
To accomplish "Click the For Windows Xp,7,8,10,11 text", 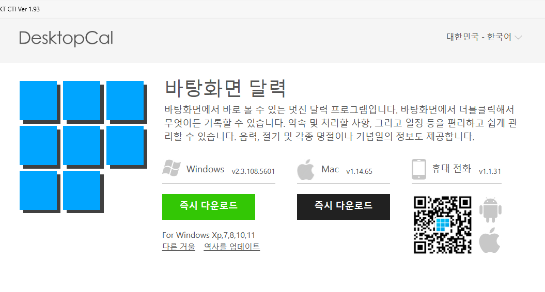I will [x=209, y=235].
